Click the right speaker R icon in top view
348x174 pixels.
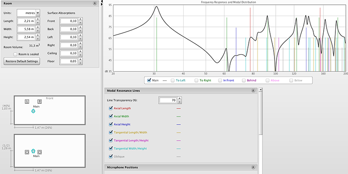pyautogui.click(x=39, y=101)
